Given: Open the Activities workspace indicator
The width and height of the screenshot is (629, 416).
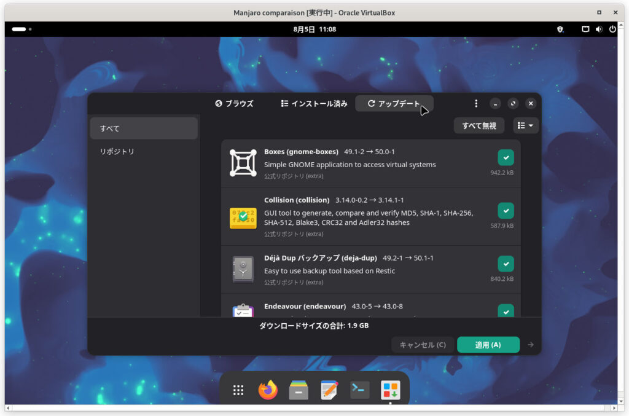Looking at the screenshot, I should point(21,29).
